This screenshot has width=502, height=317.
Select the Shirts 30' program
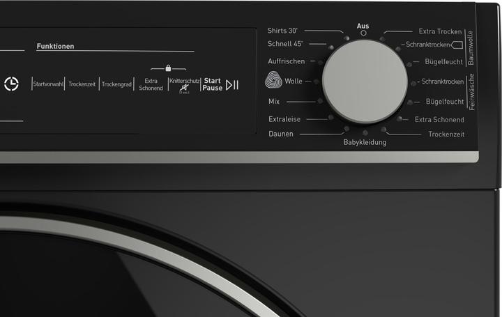(282, 31)
